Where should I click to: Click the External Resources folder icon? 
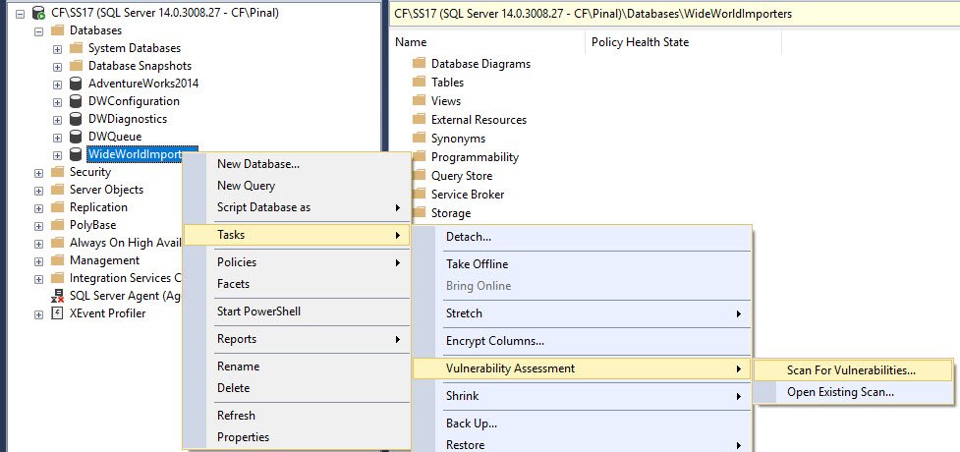[x=419, y=120]
